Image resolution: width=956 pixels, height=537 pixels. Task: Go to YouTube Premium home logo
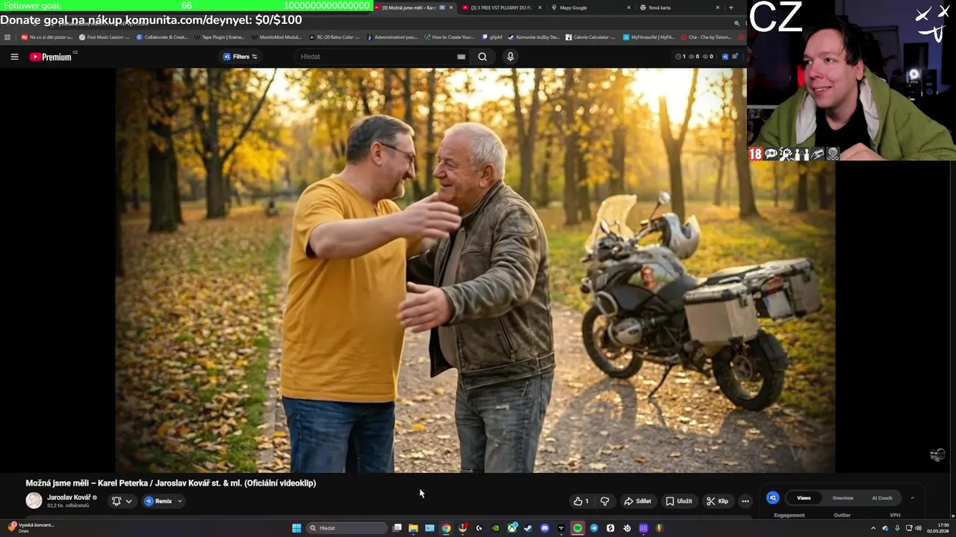(x=52, y=57)
